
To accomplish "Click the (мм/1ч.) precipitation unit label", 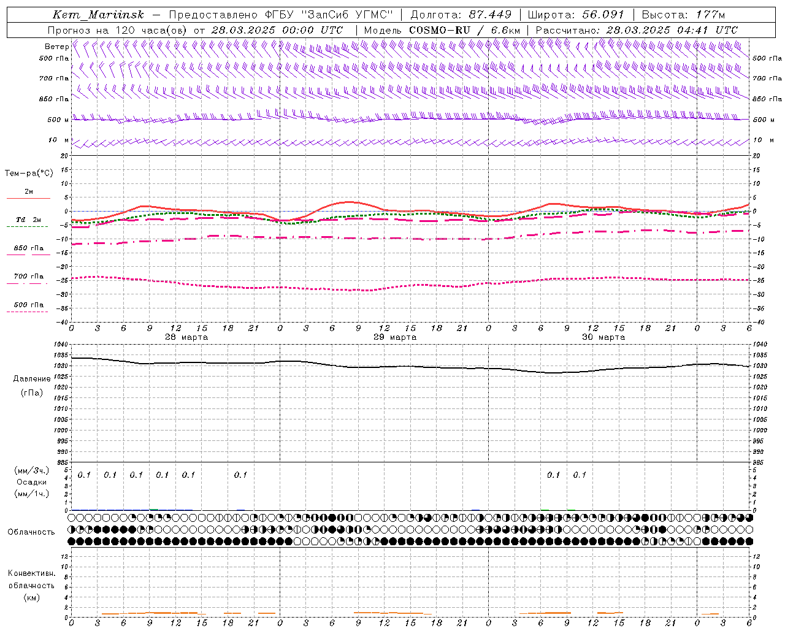I will 32,494.
